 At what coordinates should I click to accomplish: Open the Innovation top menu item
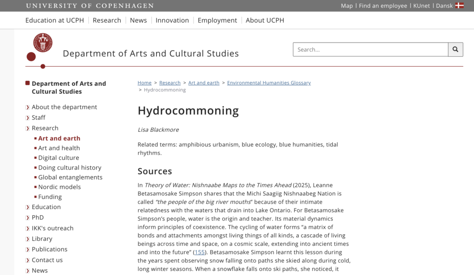click(x=172, y=20)
